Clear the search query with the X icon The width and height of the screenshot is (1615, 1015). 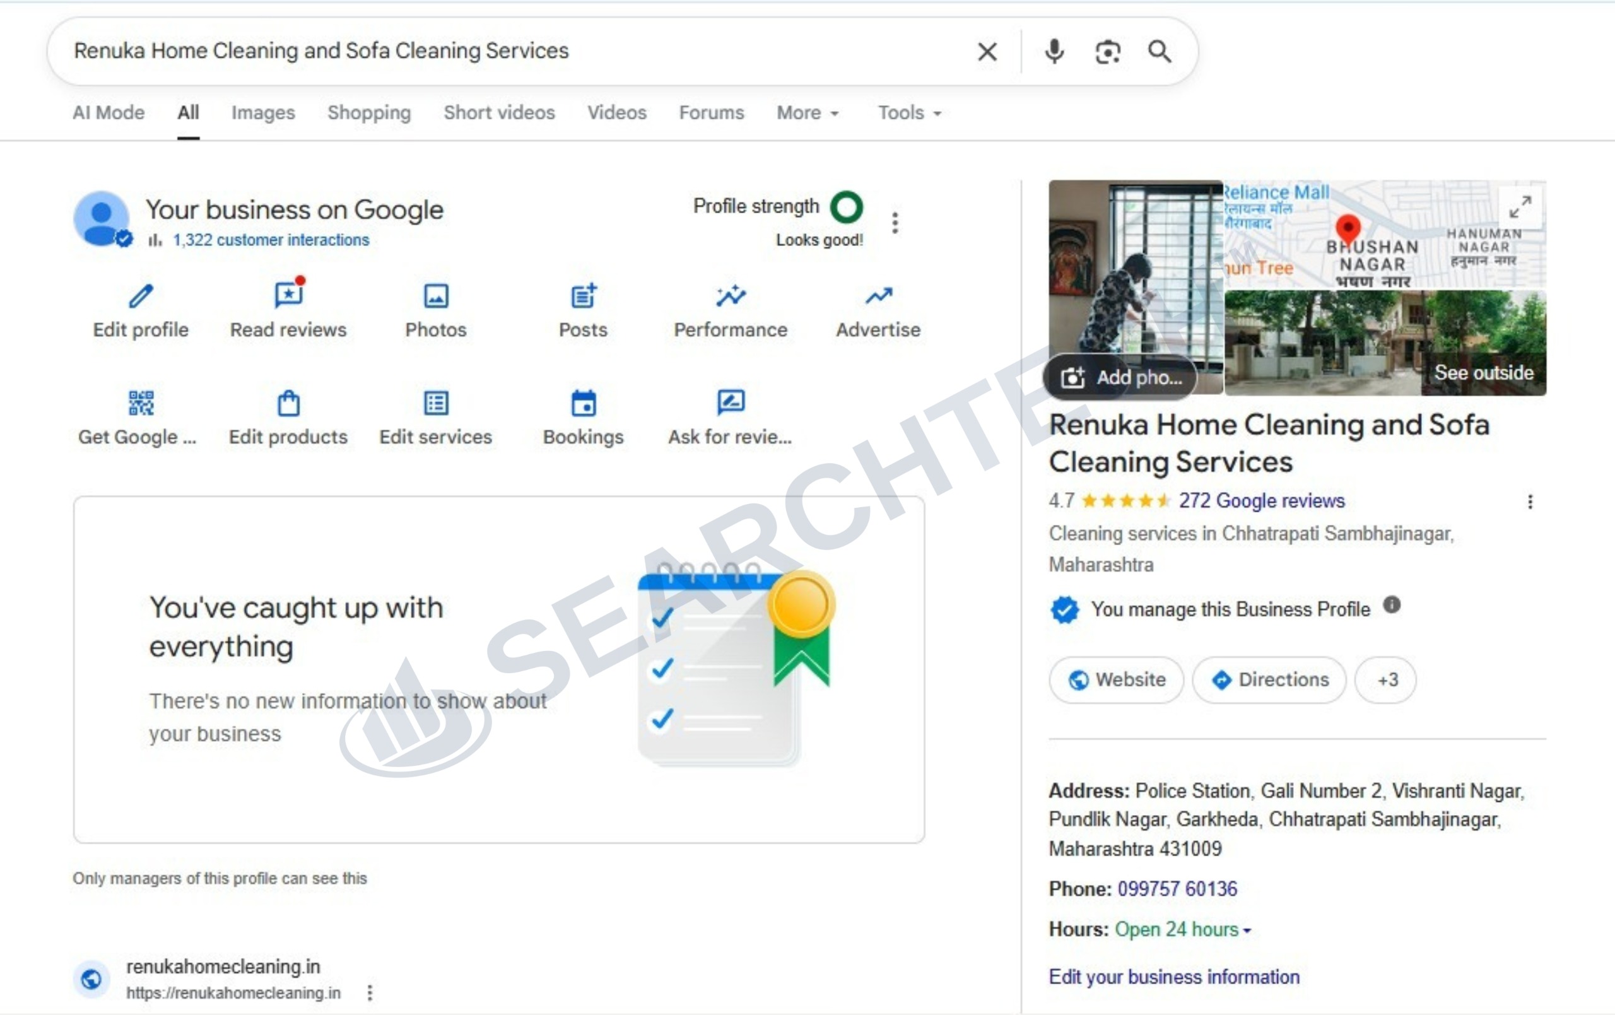point(987,52)
